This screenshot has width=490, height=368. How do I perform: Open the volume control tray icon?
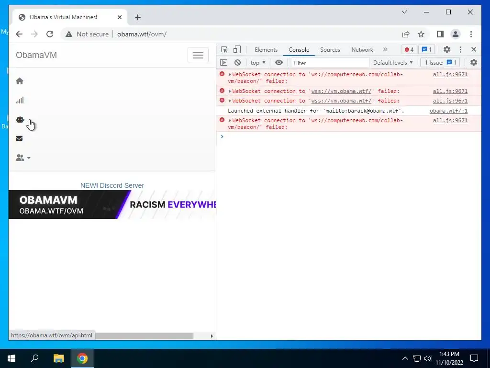point(428,358)
